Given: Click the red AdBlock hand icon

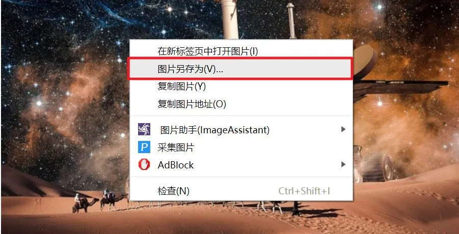Looking at the screenshot, I should [x=144, y=165].
